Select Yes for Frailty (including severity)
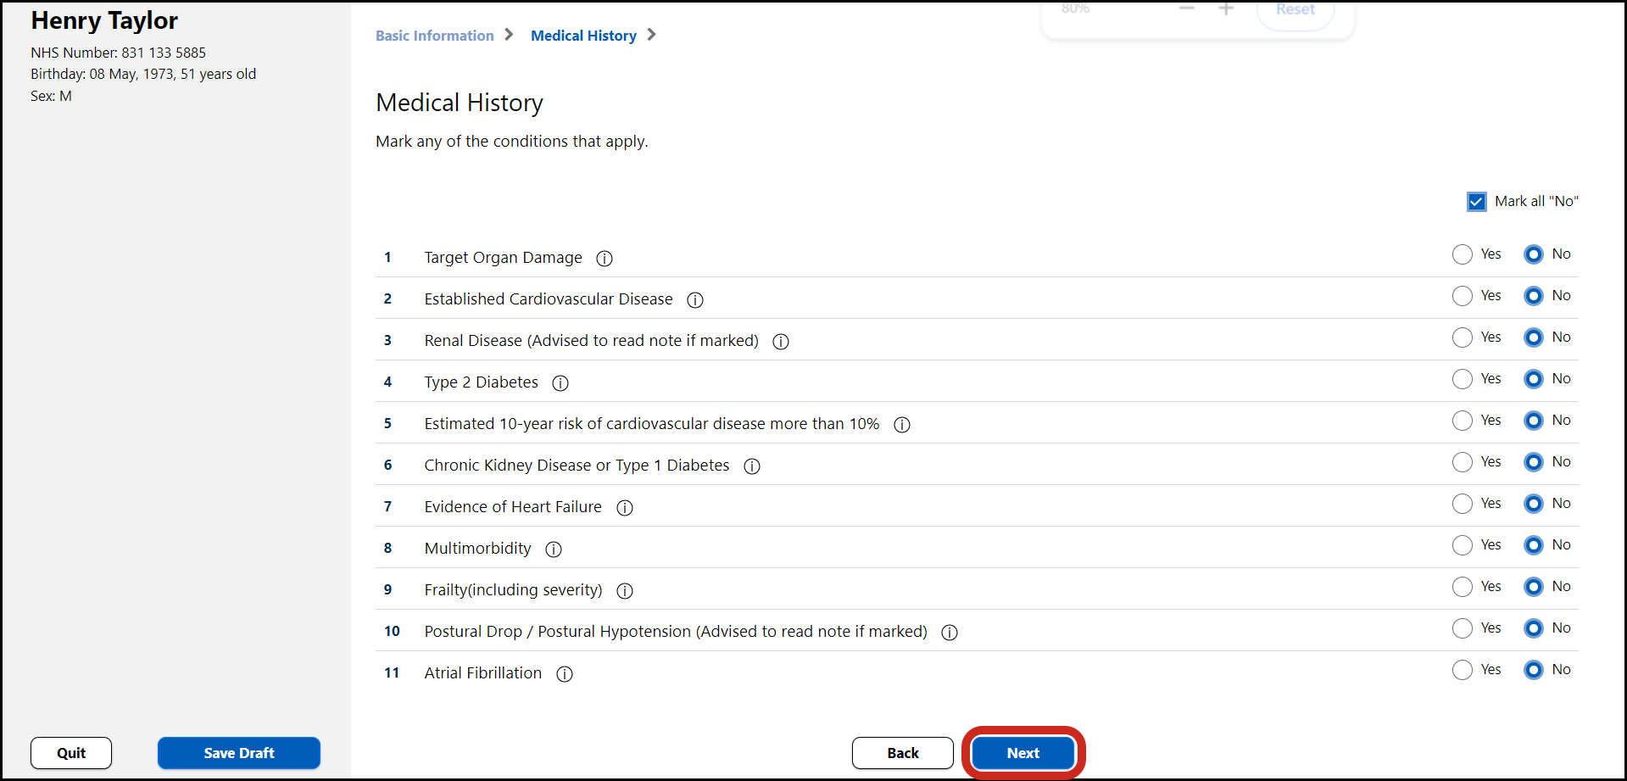Image resolution: width=1627 pixels, height=781 pixels. [1462, 587]
